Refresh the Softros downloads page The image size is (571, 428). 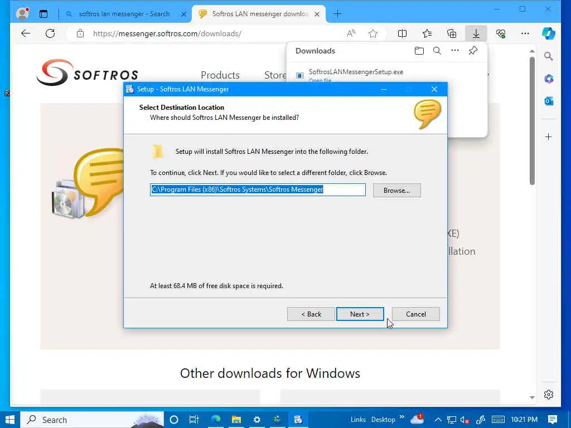[x=50, y=33]
